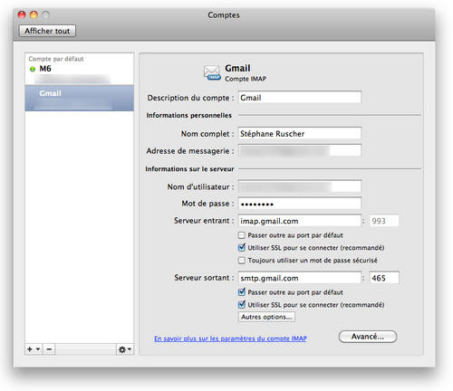Screen dimensions: 453x391
Task: Click the Adresse de messagerie field
Action: pos(300,150)
